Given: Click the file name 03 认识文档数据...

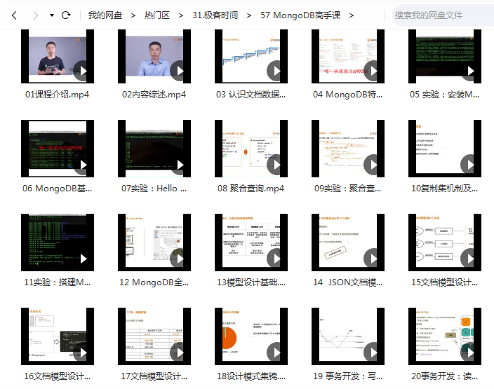Looking at the screenshot, I should (x=251, y=95).
